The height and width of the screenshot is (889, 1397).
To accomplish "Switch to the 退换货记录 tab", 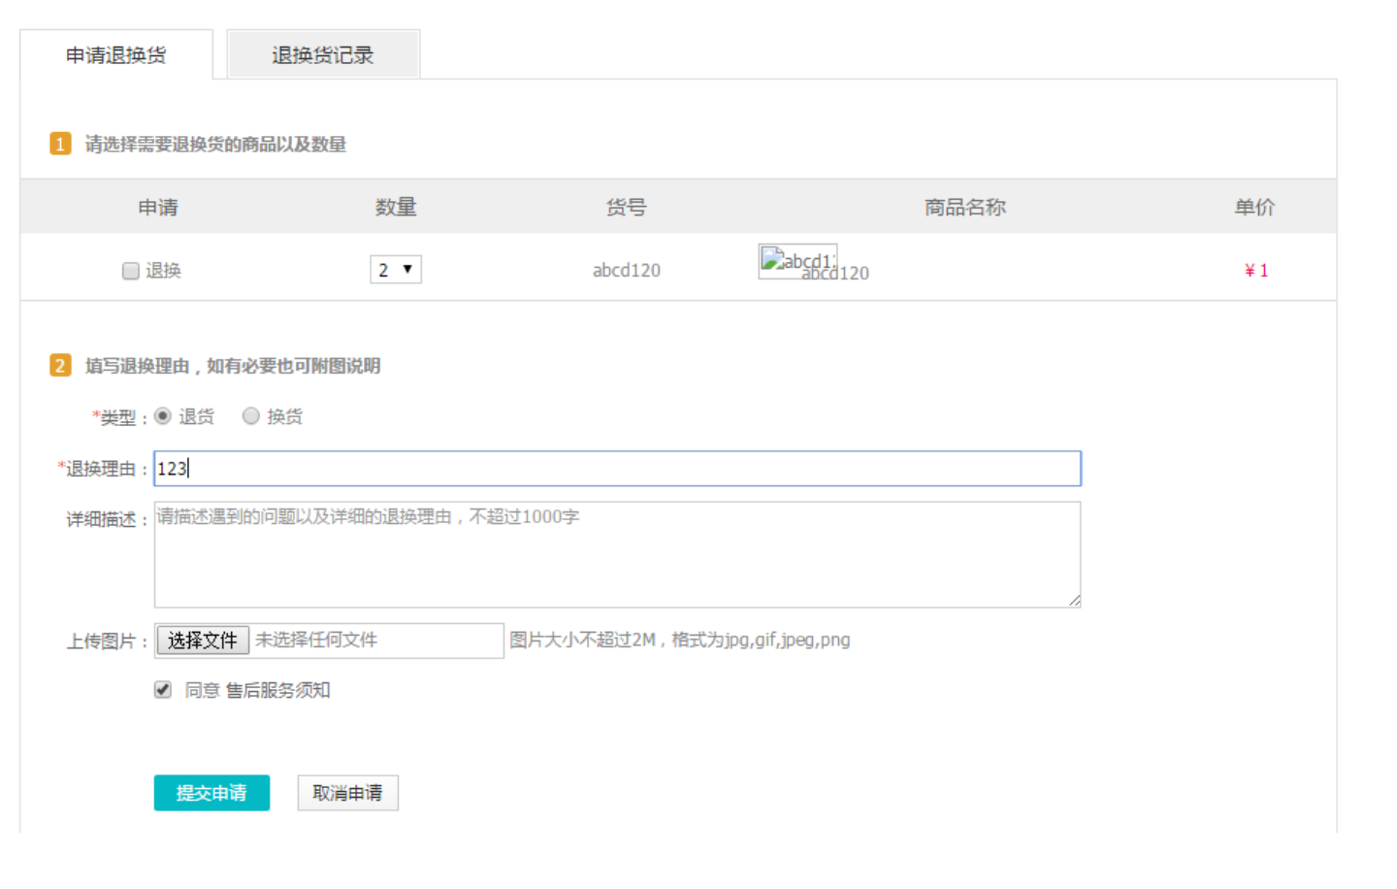I will point(322,54).
